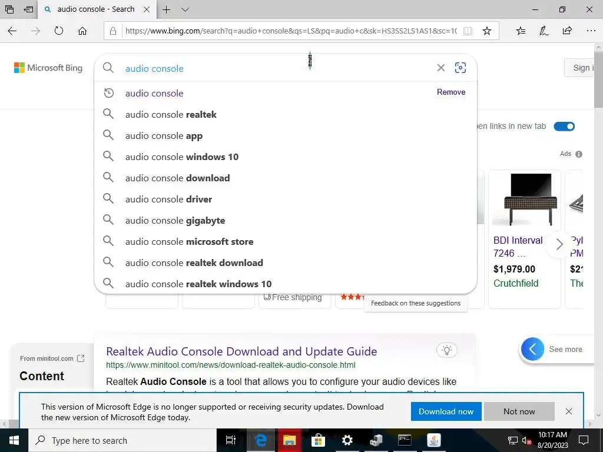
Task: Open Realtek Audio Console Download and Update Guide
Action: 241,351
